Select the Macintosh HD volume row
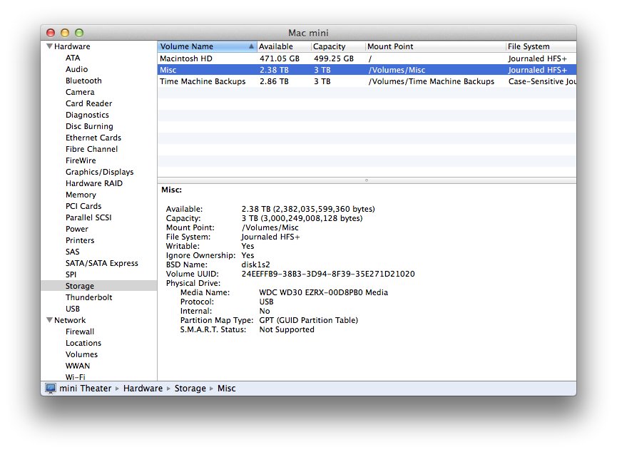 pos(367,58)
